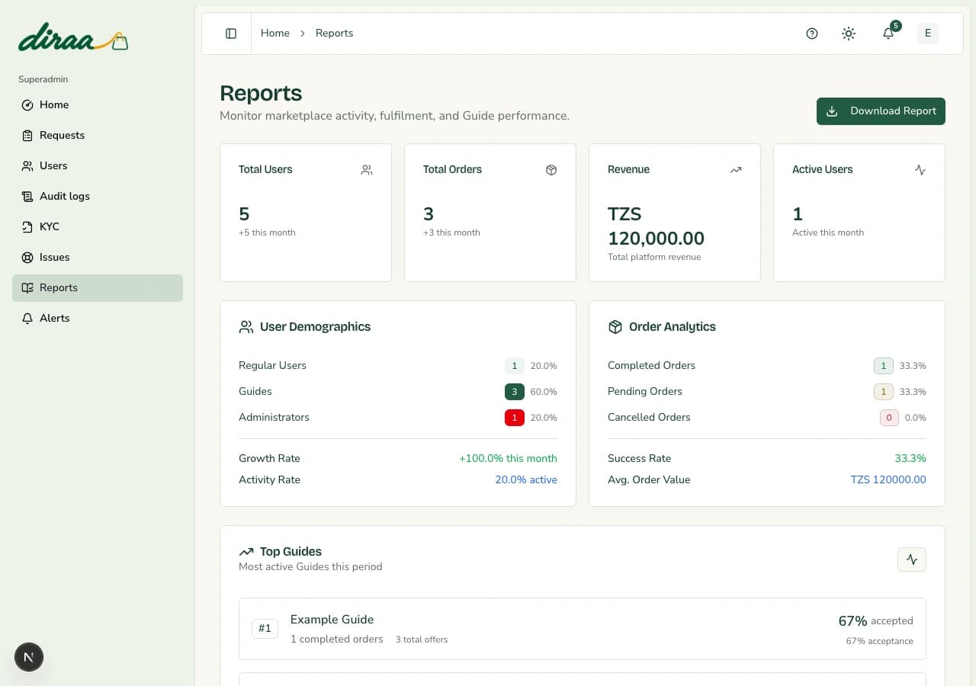Image resolution: width=976 pixels, height=686 pixels.
Task: Switch theme with the sun icon
Action: [x=849, y=34]
